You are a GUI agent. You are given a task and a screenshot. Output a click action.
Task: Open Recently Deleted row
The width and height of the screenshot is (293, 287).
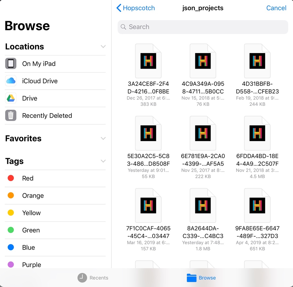[x=55, y=115]
